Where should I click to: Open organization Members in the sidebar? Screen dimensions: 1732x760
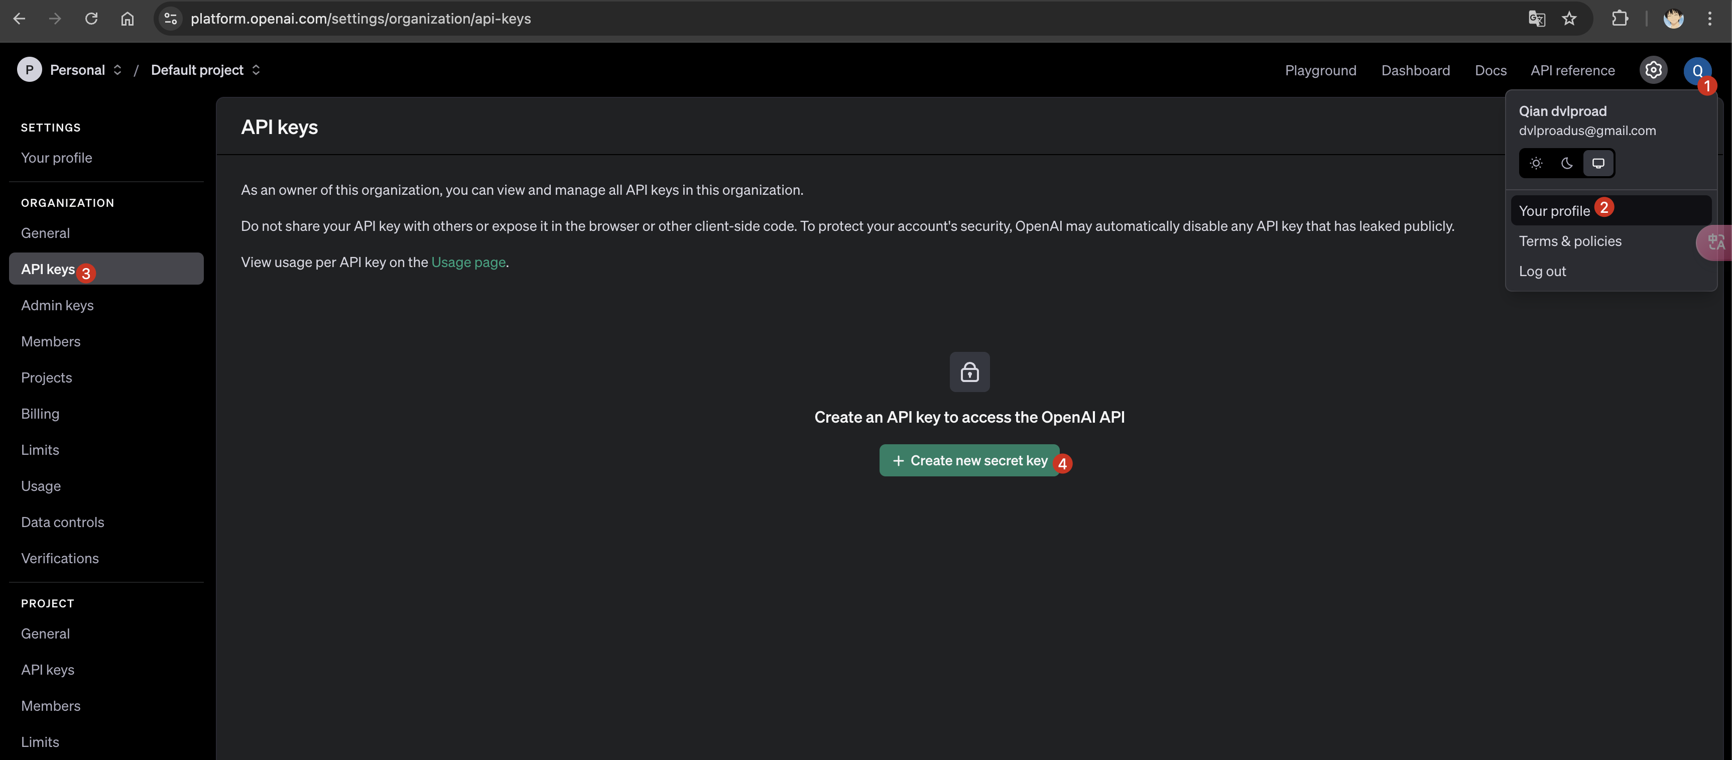pos(106,342)
